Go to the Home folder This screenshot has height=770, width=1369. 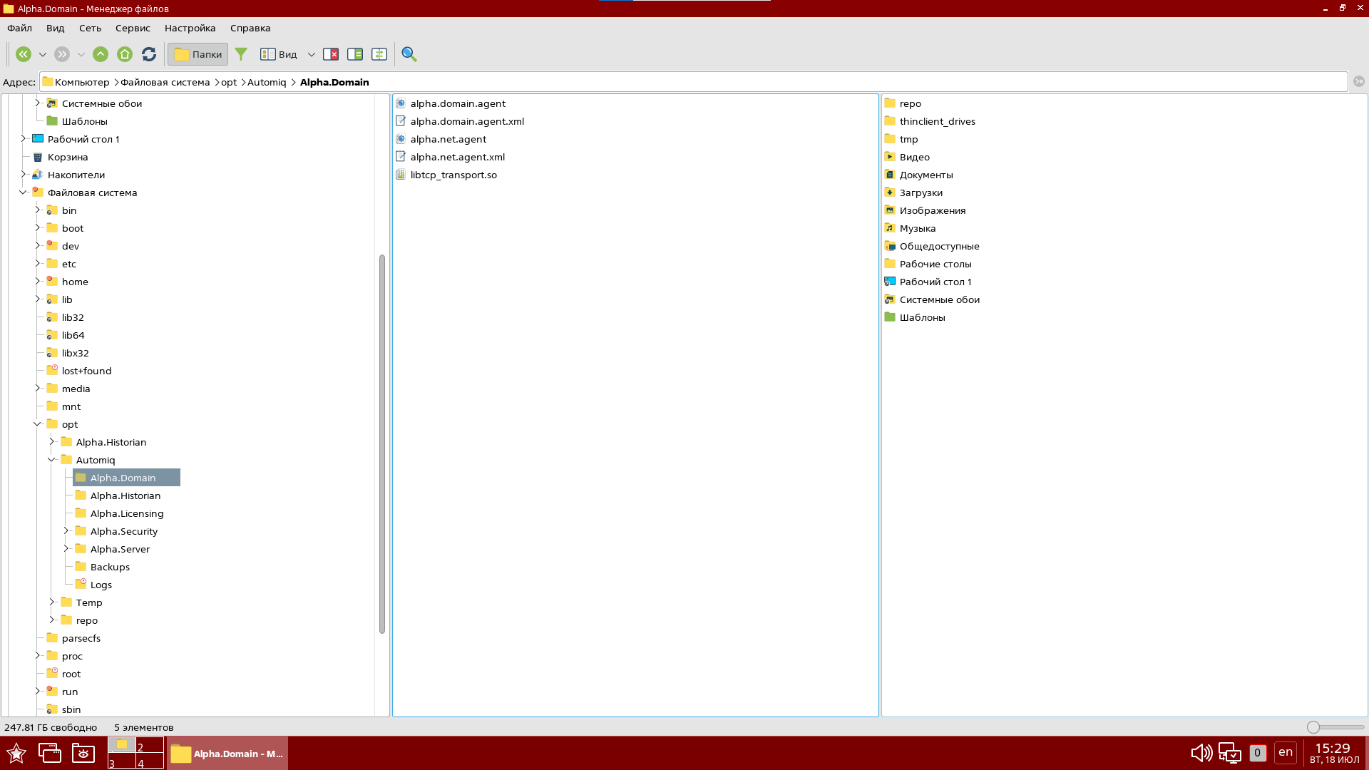click(125, 54)
